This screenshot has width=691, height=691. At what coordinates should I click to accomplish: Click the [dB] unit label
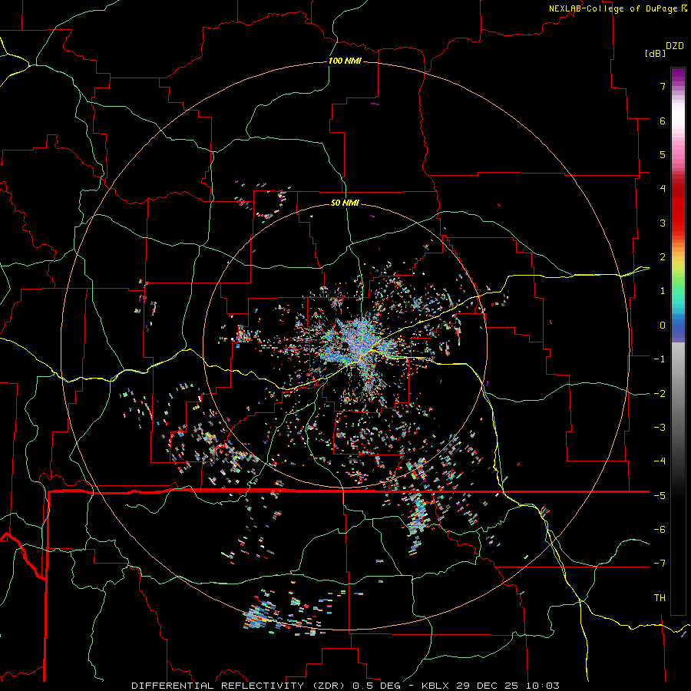[x=656, y=53]
